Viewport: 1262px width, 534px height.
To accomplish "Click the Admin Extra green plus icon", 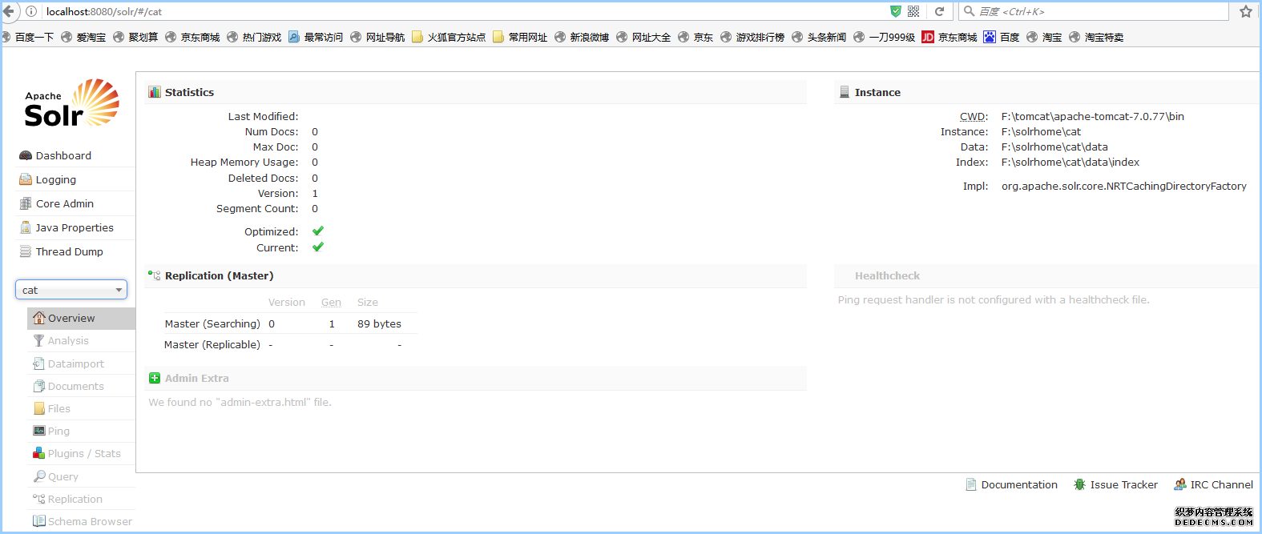I will [x=155, y=378].
